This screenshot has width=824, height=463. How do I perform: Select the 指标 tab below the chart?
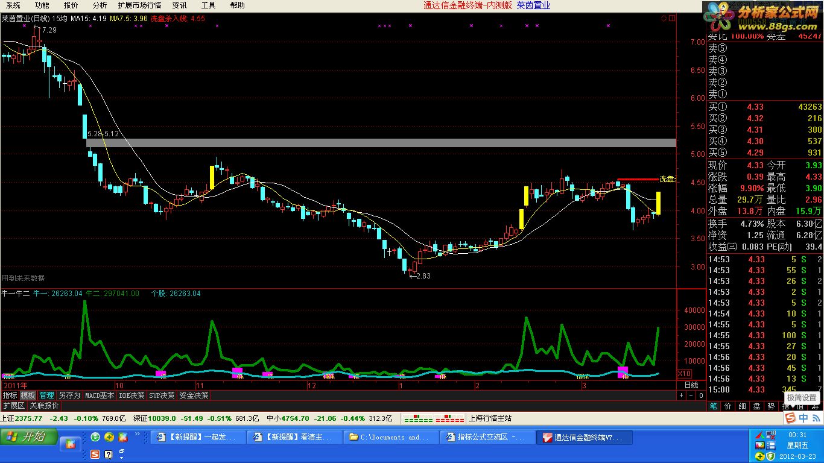(x=10, y=395)
